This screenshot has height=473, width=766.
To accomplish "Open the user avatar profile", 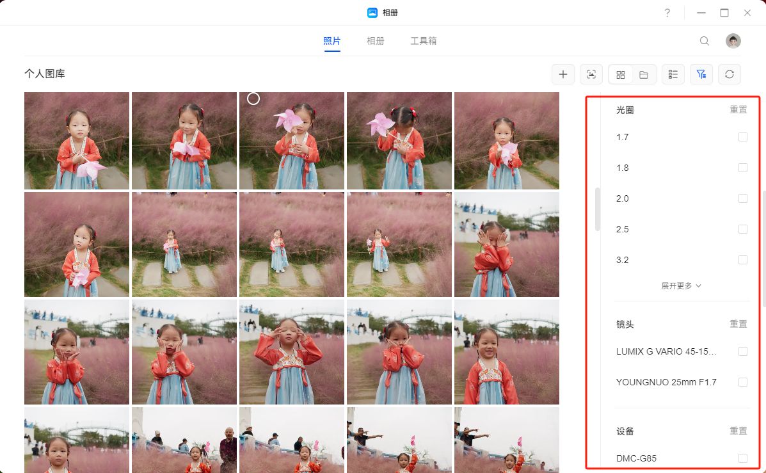I will click(x=733, y=41).
